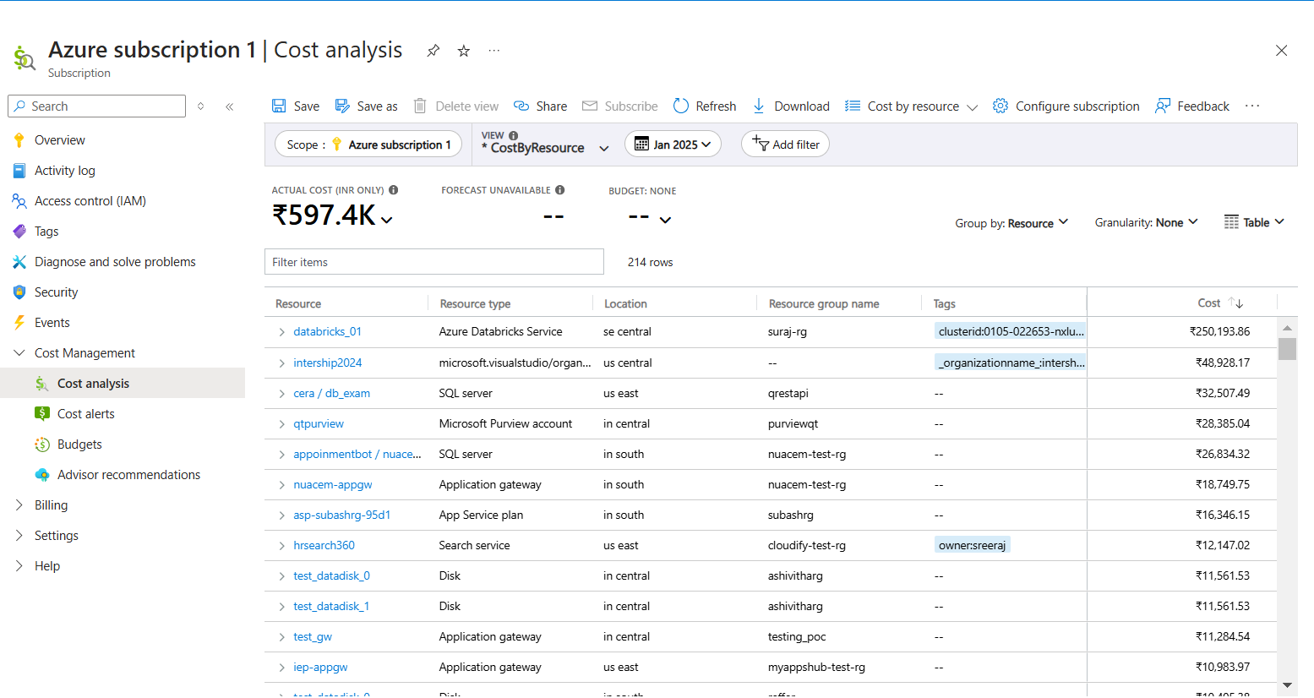Viewport: 1314px width, 698px height.
Task: Select Cost analysis in sidebar
Action: pyautogui.click(x=123, y=384)
